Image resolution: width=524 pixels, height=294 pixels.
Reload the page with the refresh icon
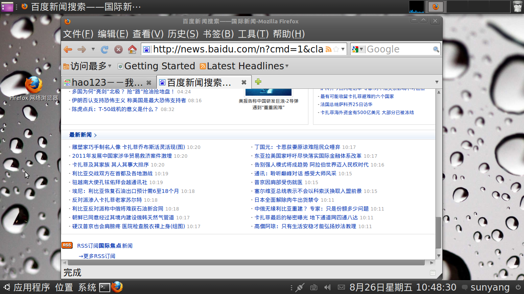[105, 49]
